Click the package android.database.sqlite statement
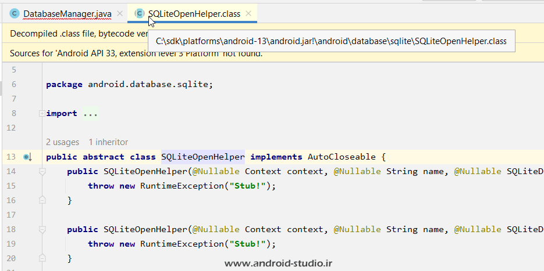Image resolution: width=544 pixels, height=271 pixels. (x=129, y=85)
